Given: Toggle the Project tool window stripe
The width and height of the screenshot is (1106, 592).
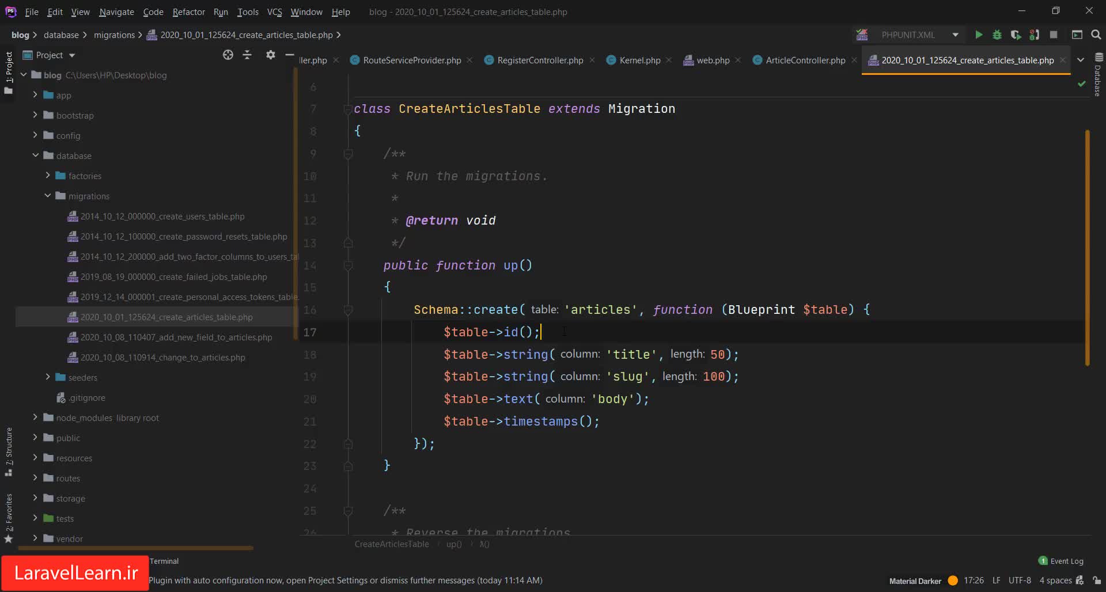Looking at the screenshot, I should 9,68.
